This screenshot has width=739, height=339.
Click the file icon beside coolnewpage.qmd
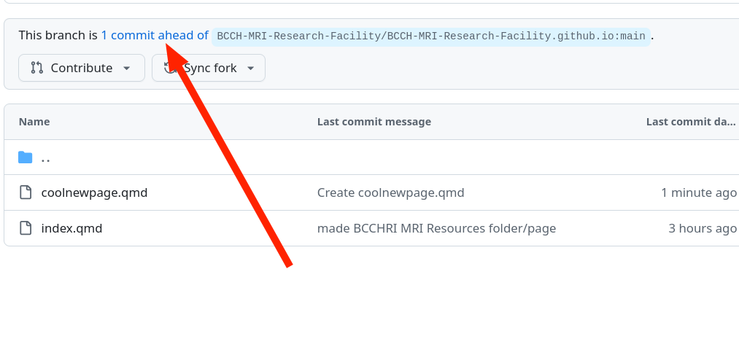click(x=26, y=193)
